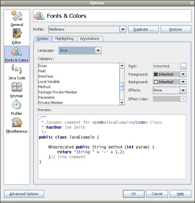Image resolution: width=195 pixels, height=203 pixels.
Task: Click the green Foreground color swatch
Action: tap(155, 74)
